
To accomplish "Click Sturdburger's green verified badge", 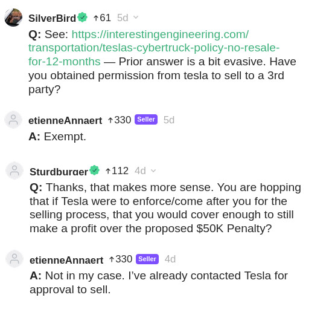I will point(94,171).
